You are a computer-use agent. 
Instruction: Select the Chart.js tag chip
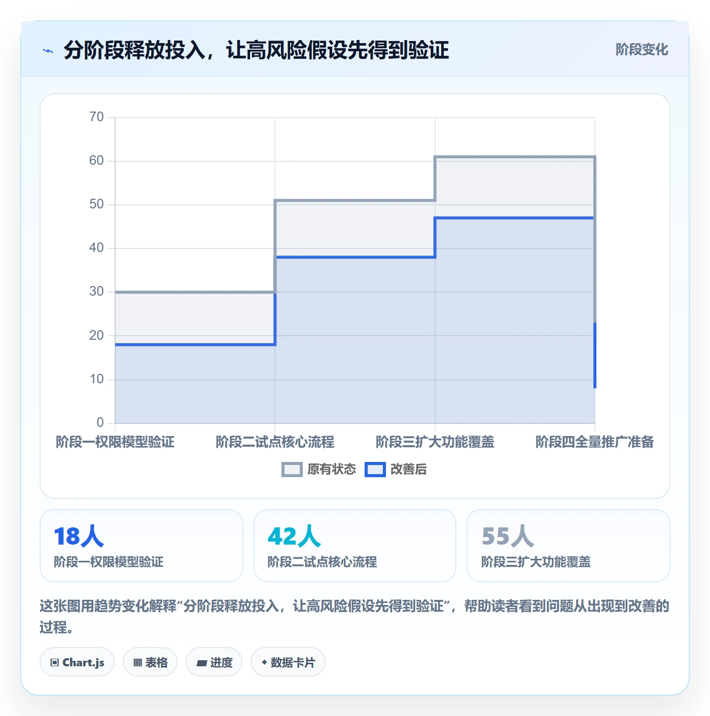coord(77,662)
